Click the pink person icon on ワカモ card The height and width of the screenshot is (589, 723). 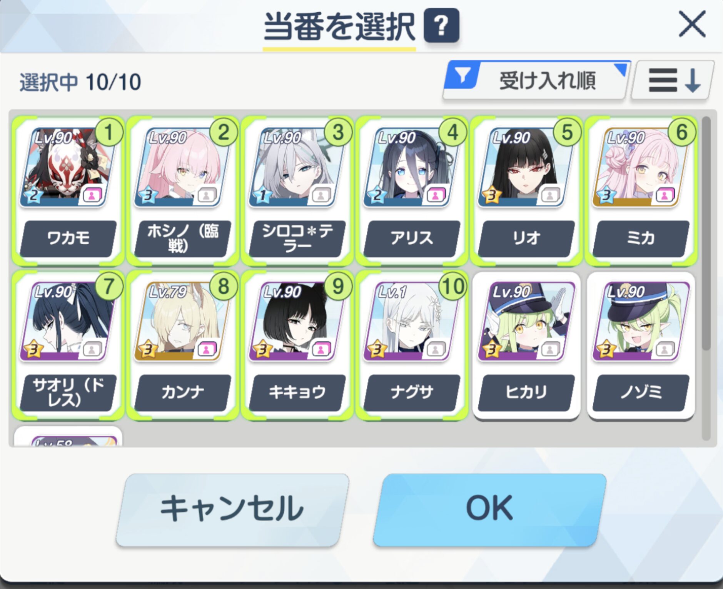tap(92, 195)
